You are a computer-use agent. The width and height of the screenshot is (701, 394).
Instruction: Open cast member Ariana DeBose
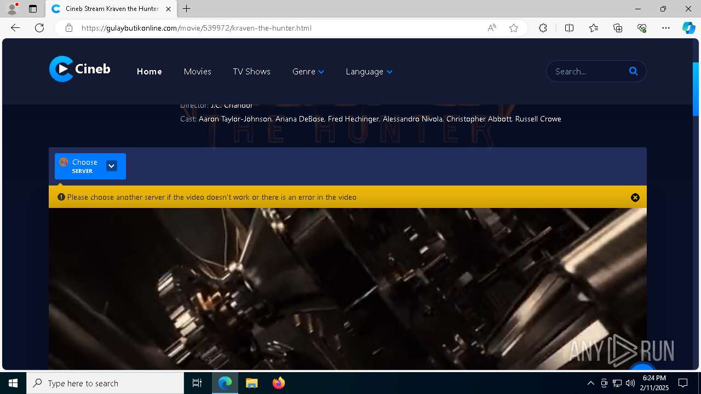click(x=300, y=119)
